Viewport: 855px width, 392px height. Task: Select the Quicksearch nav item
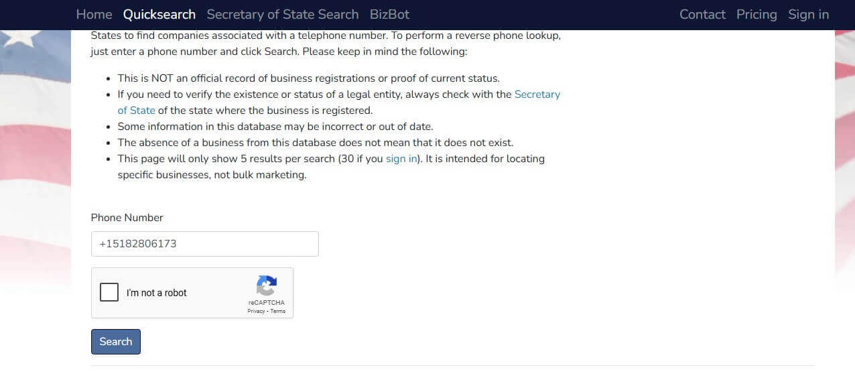click(159, 14)
